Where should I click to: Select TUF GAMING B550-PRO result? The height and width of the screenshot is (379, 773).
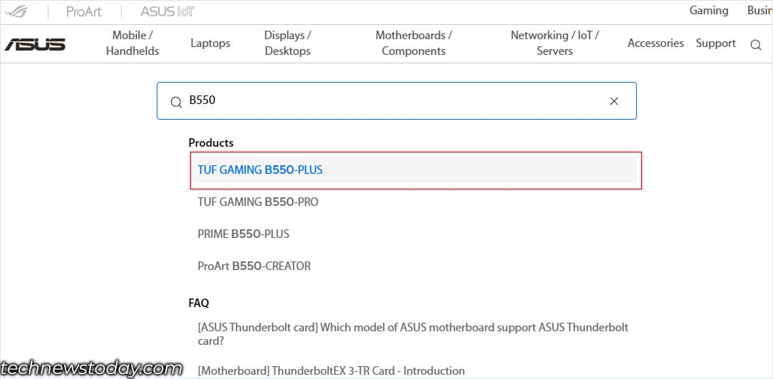click(258, 202)
